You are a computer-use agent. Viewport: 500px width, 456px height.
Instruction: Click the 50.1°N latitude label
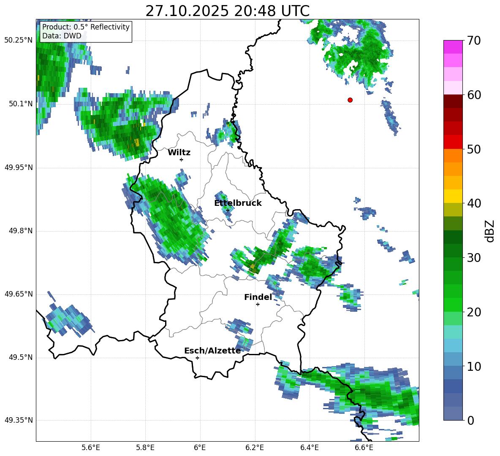click(x=20, y=104)
